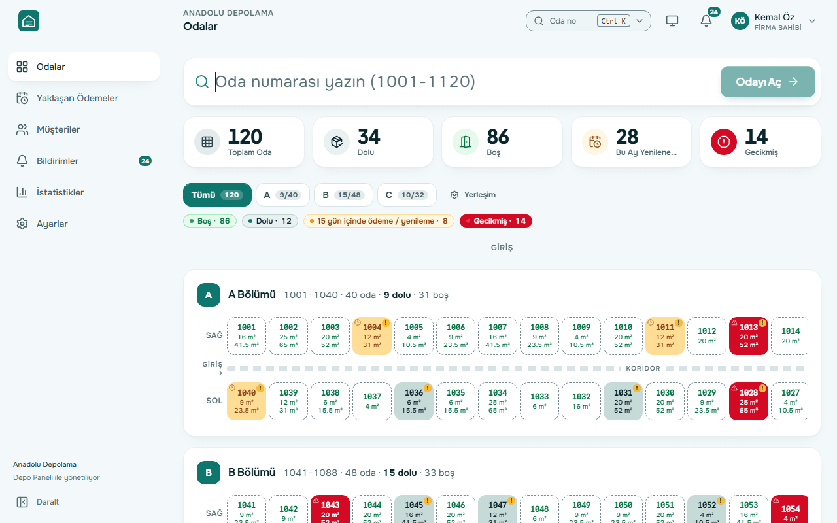
Task: Switch to section A 9/40 tab
Action: click(x=282, y=195)
